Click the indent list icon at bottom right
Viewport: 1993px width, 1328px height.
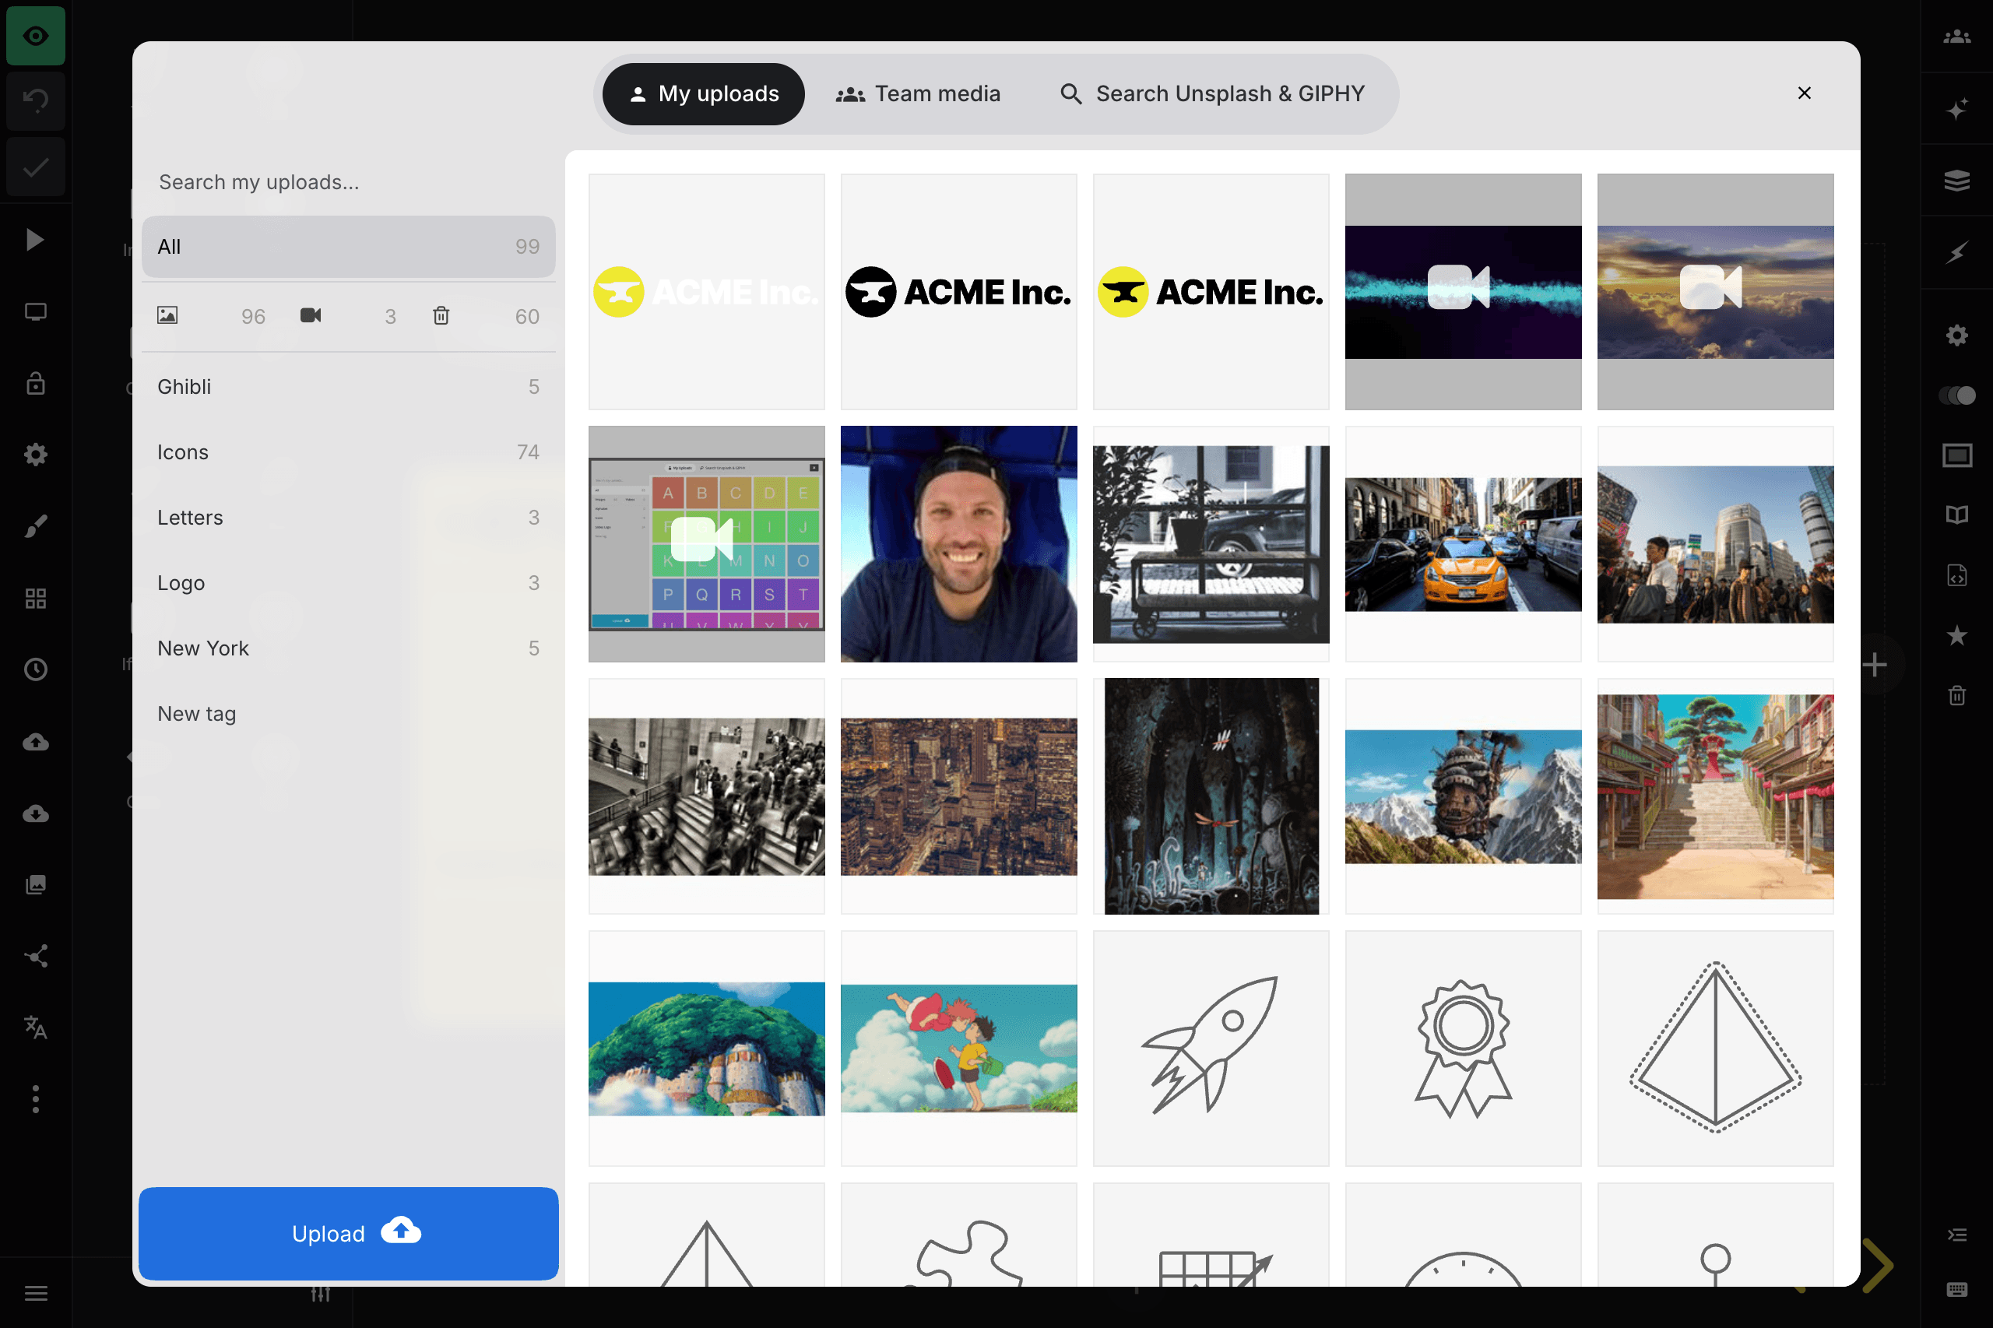click(1956, 1234)
